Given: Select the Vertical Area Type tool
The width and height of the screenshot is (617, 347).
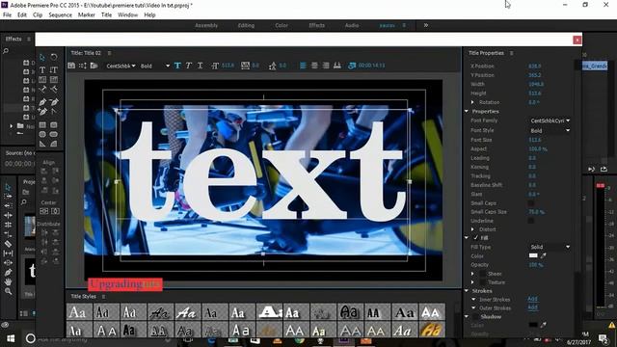Looking at the screenshot, I should pyautogui.click(x=54, y=79).
